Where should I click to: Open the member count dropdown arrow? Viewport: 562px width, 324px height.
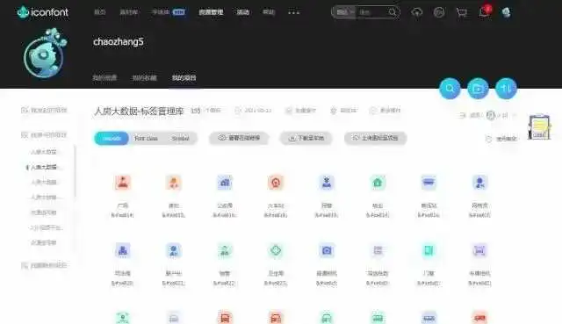(x=515, y=115)
